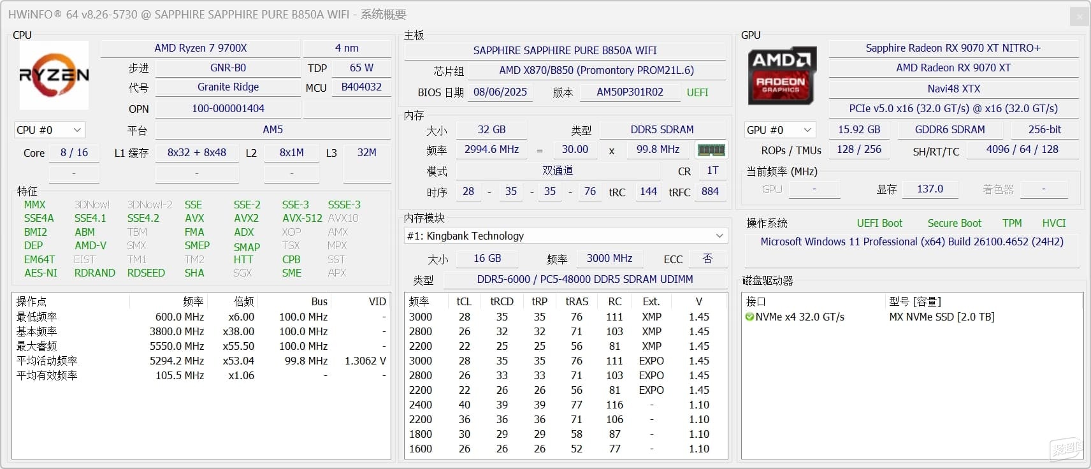Click the DDR5-6000 / PC5-48000 type field

(x=584, y=280)
